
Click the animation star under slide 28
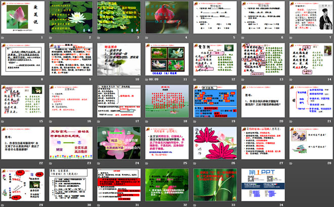[291, 163]
